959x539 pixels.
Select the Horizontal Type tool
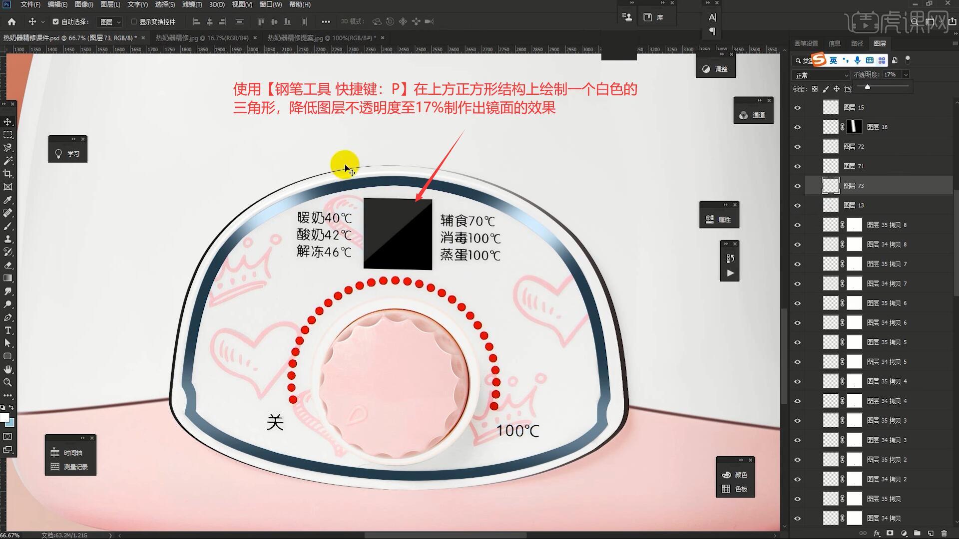[8, 330]
